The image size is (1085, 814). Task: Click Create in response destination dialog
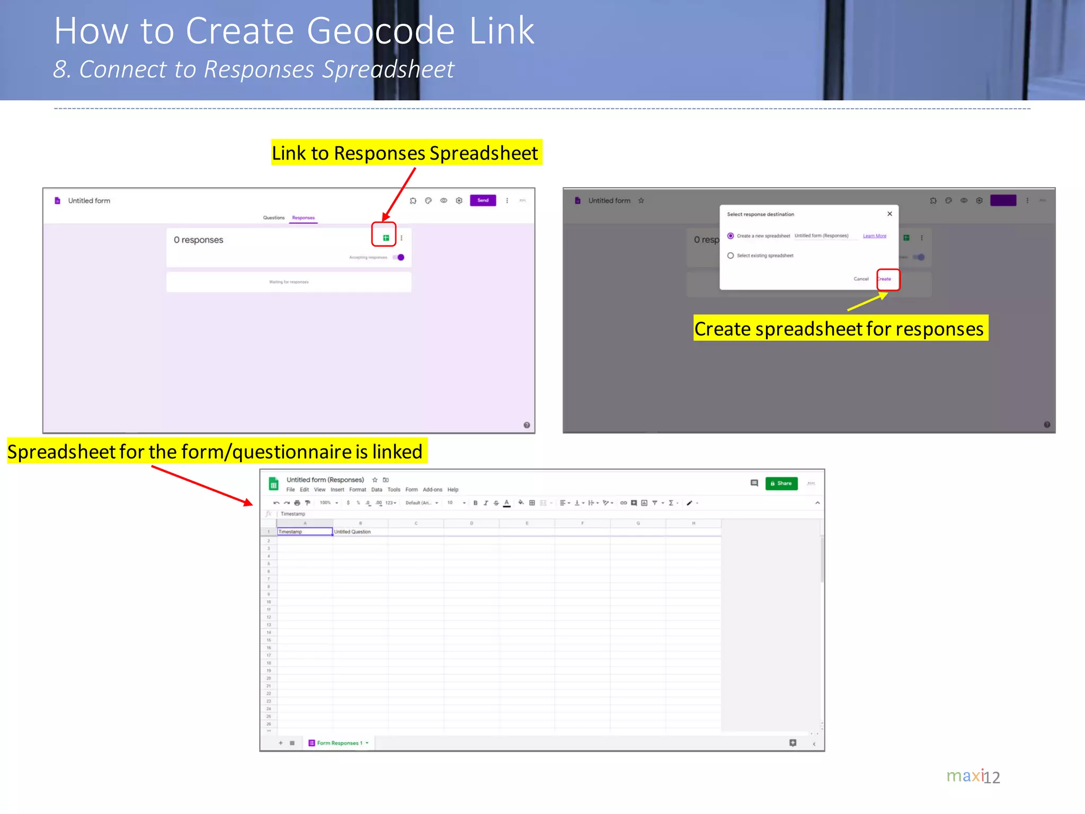pyautogui.click(x=885, y=279)
